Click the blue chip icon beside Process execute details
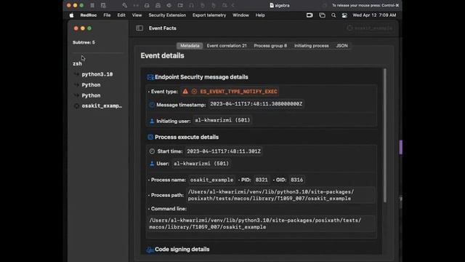 point(150,137)
